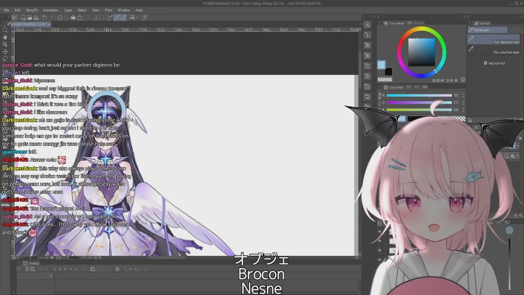Screen dimensions: 524x295
Task: Click the R red channel slider
Action: (419, 95)
